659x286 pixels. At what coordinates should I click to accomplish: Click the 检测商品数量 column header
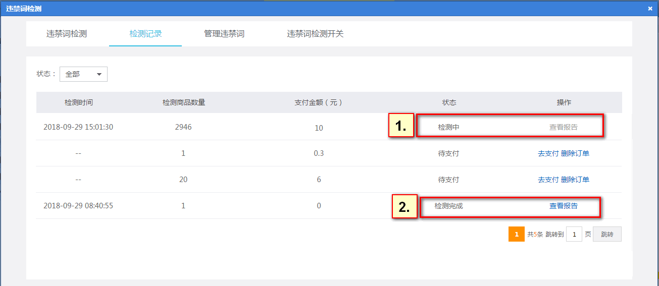click(x=184, y=102)
